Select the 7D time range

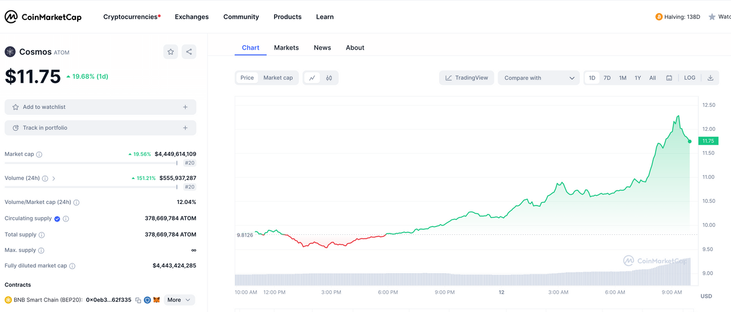coord(607,78)
